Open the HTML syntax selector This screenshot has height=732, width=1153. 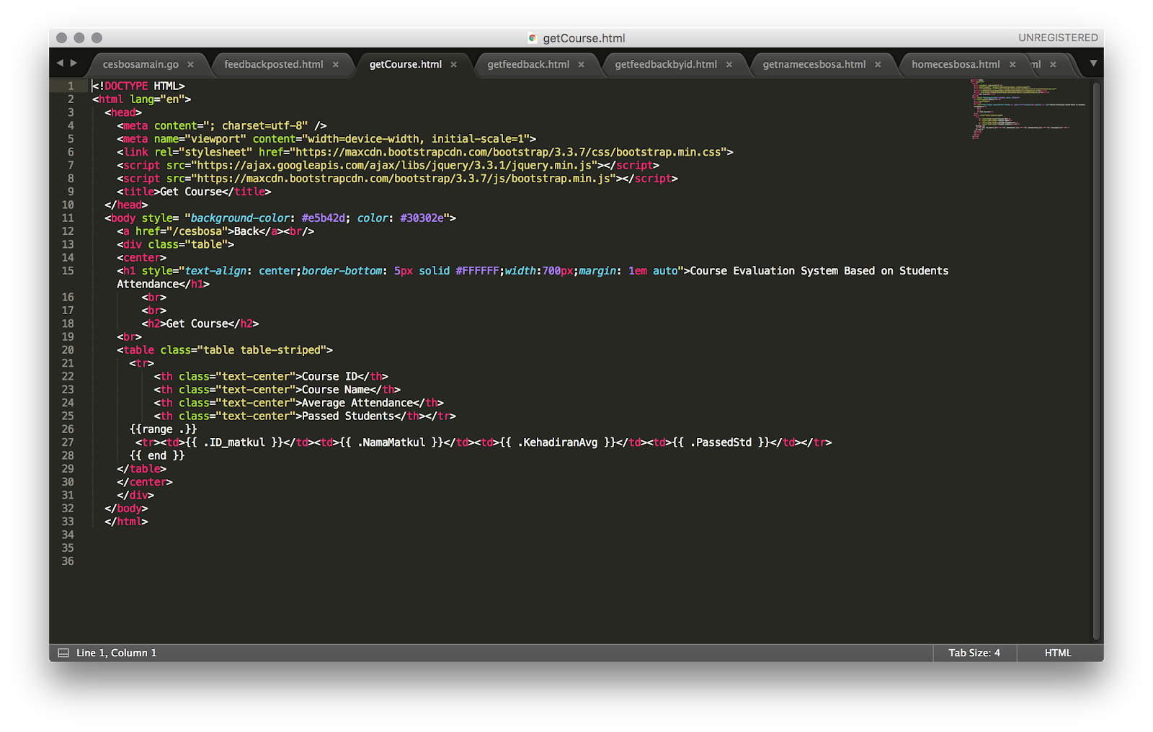point(1057,652)
